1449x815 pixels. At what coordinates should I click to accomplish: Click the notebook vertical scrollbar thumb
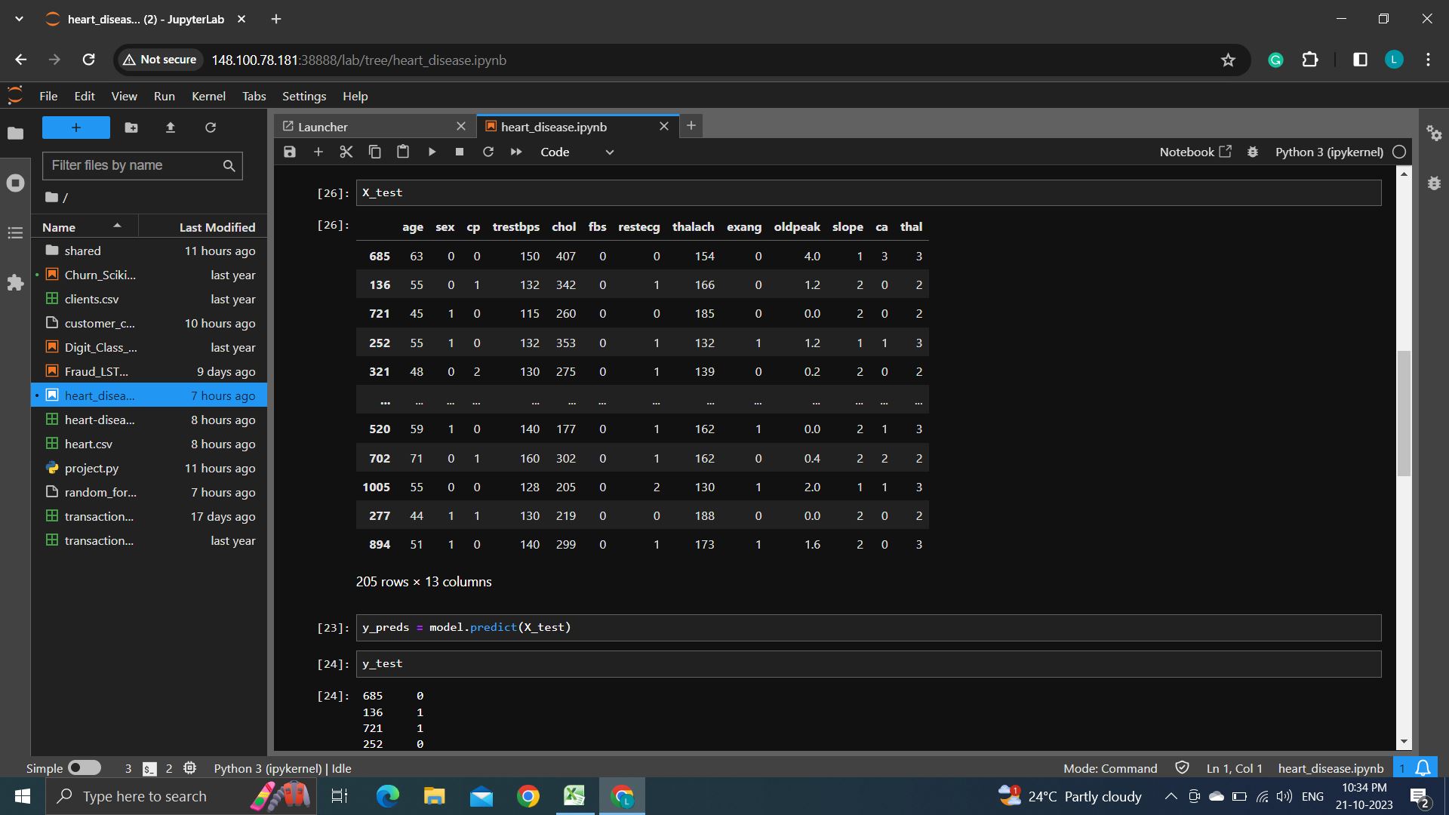point(1404,414)
